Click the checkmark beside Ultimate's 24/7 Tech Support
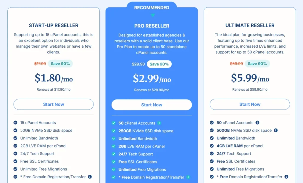Screen dimensions: 303x183 tap(212, 153)
